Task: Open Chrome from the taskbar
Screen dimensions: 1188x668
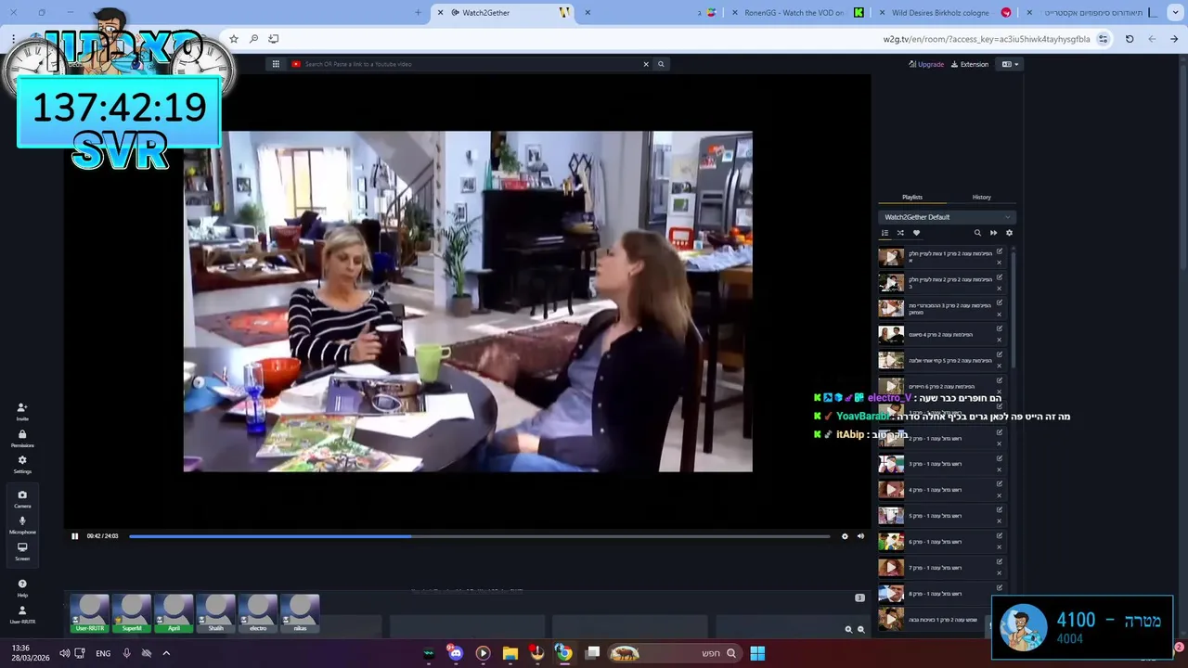Action: pos(563,653)
